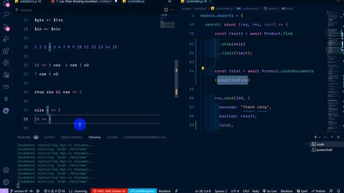Open the DEBUG CONSOLE panel tab

click(x=71, y=137)
